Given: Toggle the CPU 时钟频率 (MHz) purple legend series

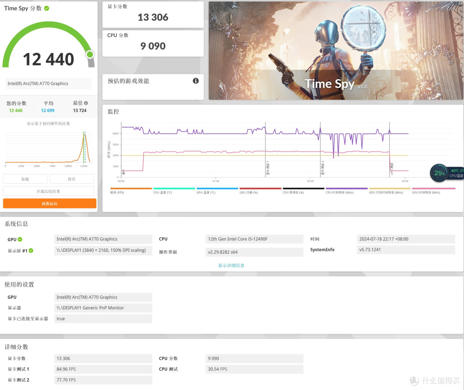Looking at the screenshot, I should 347,191.
